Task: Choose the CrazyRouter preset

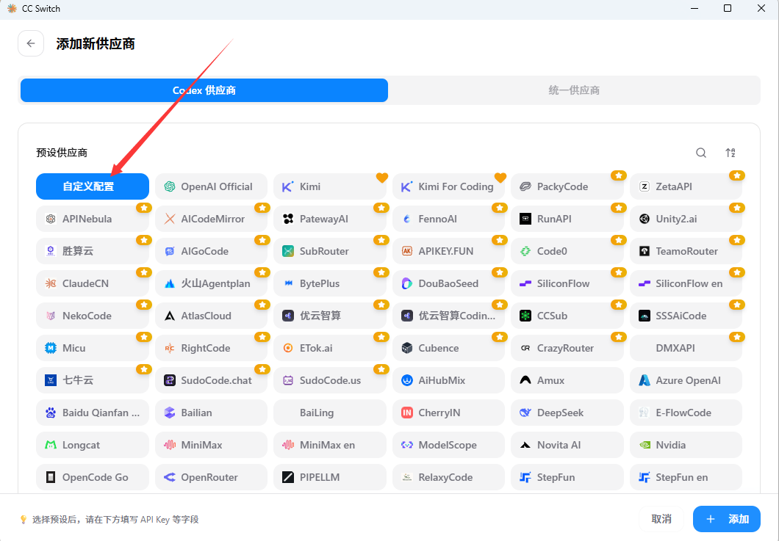Action: click(567, 348)
